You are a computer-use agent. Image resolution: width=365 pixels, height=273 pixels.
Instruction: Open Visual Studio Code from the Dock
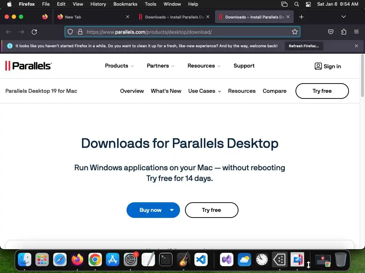tap(201, 259)
